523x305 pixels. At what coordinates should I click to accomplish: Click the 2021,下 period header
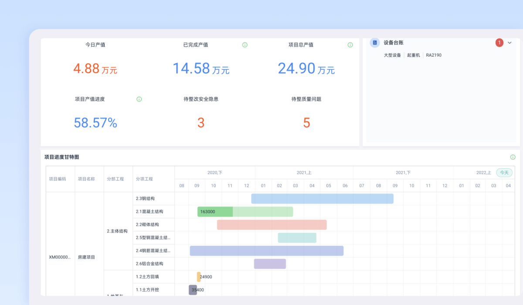[x=403, y=173]
